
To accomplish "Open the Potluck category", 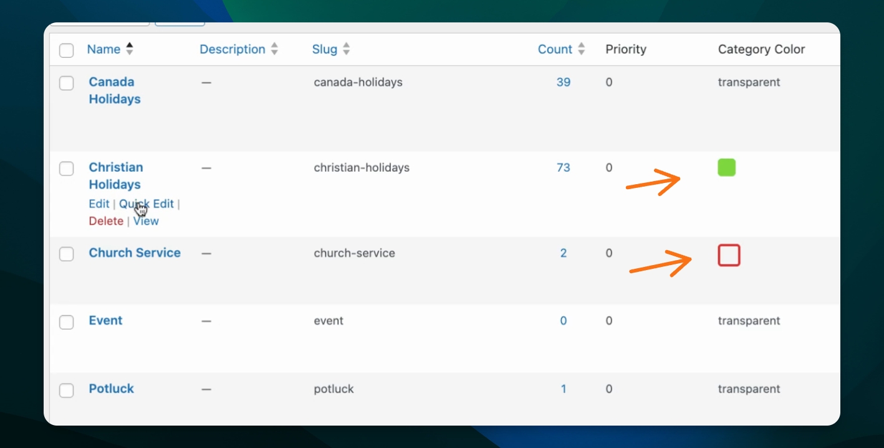I will click(x=112, y=388).
